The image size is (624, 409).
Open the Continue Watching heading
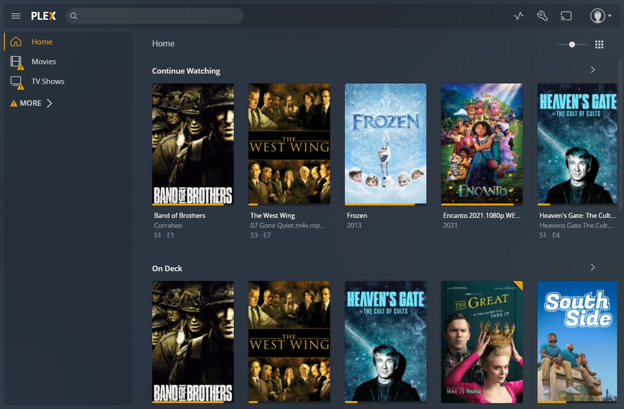(186, 71)
